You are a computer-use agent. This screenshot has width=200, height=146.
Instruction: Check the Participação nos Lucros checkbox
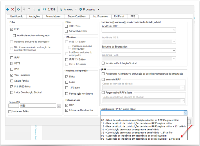[x=67, y=94]
